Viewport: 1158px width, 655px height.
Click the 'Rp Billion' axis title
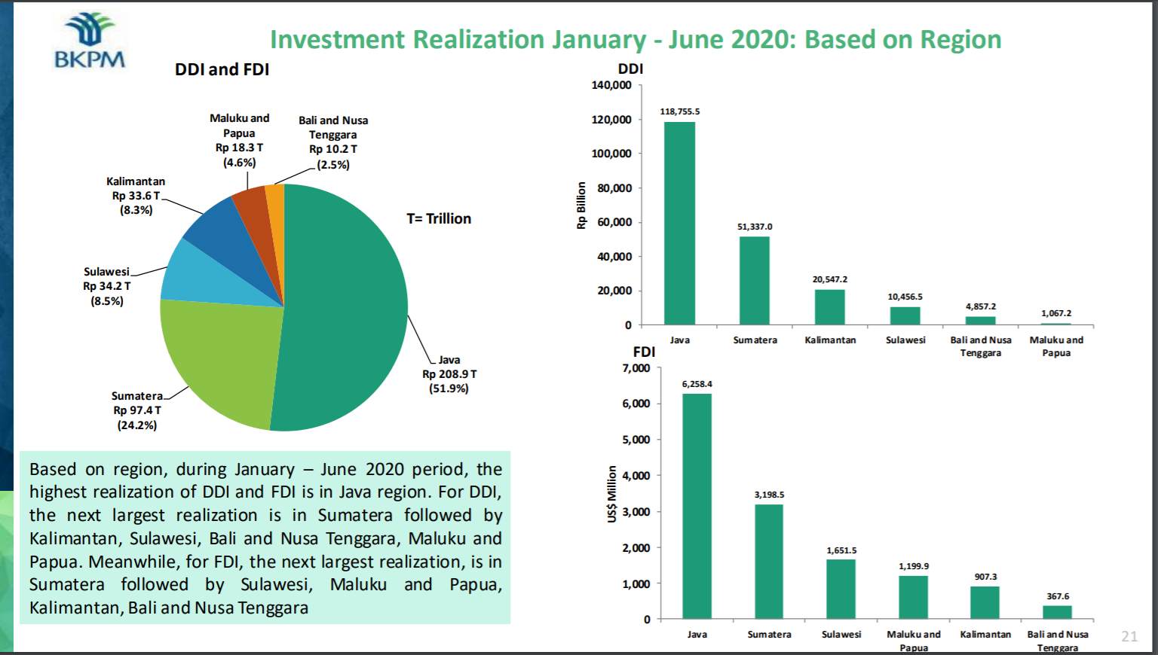tap(581, 205)
